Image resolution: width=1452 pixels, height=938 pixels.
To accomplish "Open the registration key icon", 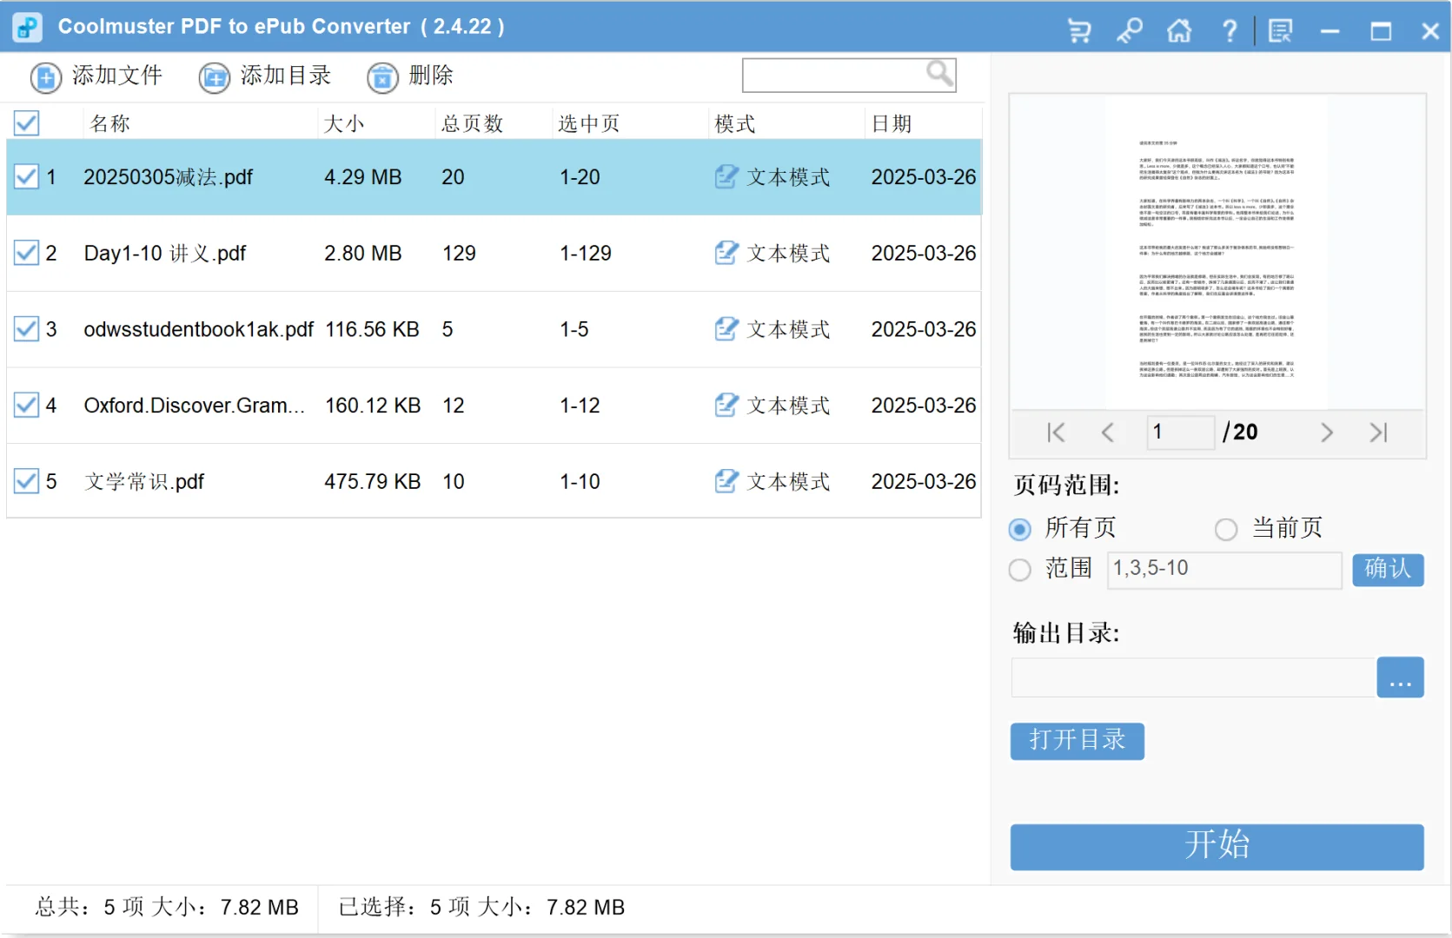I will coord(1129,31).
